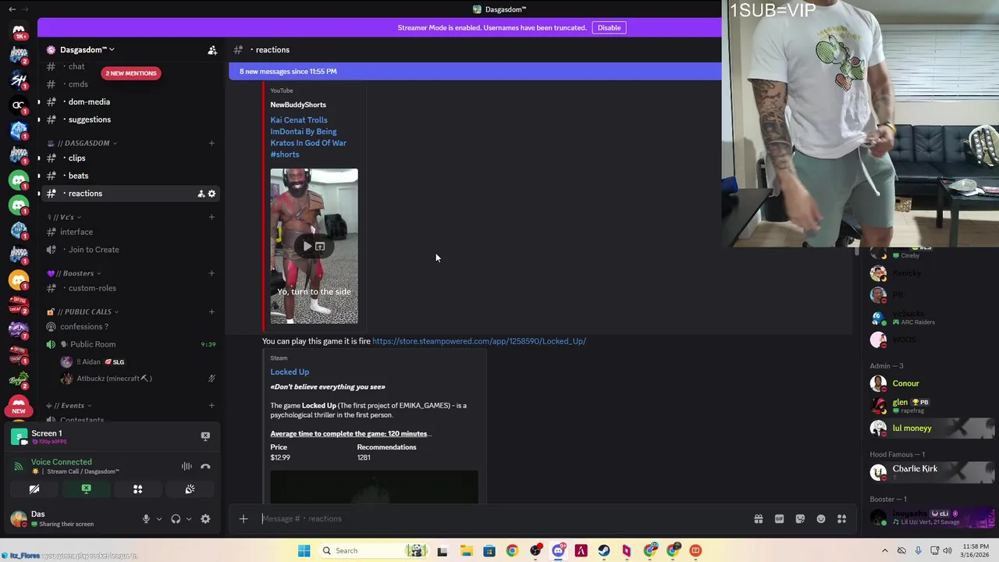Open the Windows Start menu
The height and width of the screenshot is (562, 999).
tap(304, 551)
